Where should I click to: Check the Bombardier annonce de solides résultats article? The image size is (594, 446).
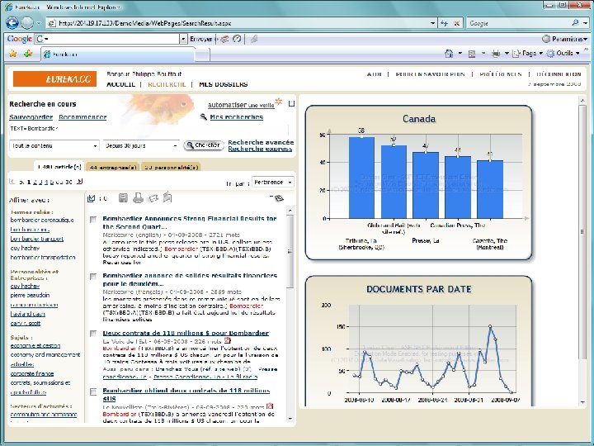(x=92, y=277)
